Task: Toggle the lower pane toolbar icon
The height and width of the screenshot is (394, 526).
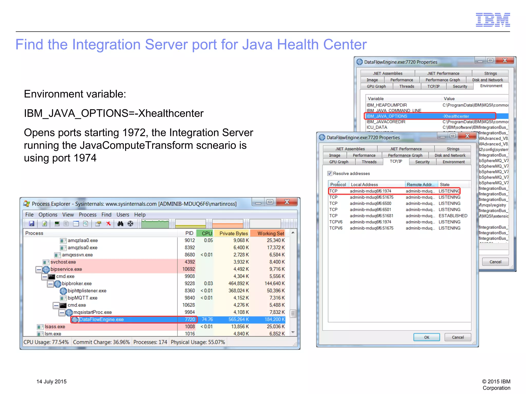Action: click(76, 224)
